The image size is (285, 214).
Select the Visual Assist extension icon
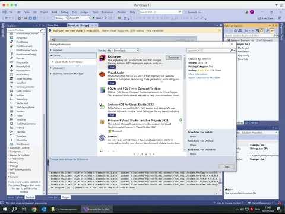102,74
